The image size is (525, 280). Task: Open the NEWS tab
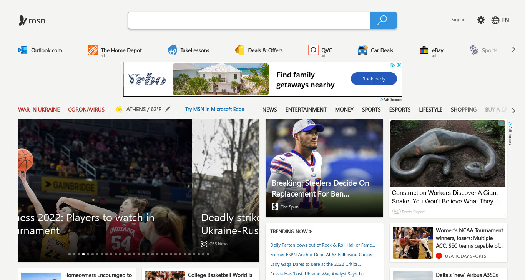pos(269,110)
